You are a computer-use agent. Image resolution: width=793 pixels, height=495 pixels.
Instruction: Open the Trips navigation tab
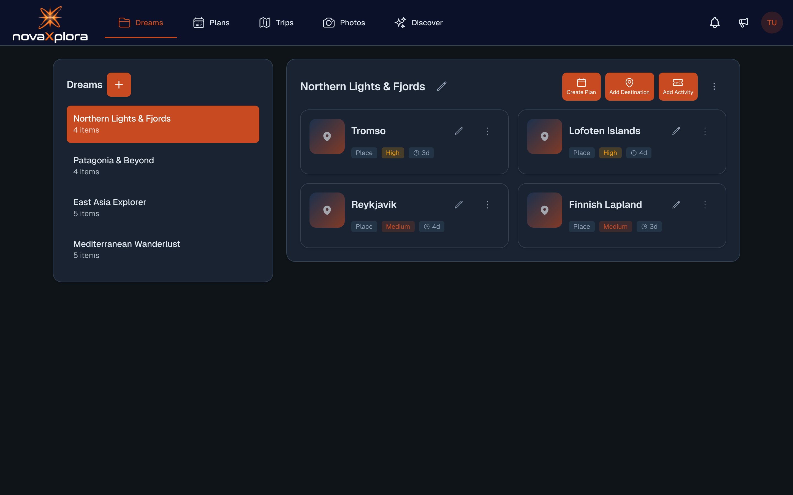tap(276, 23)
